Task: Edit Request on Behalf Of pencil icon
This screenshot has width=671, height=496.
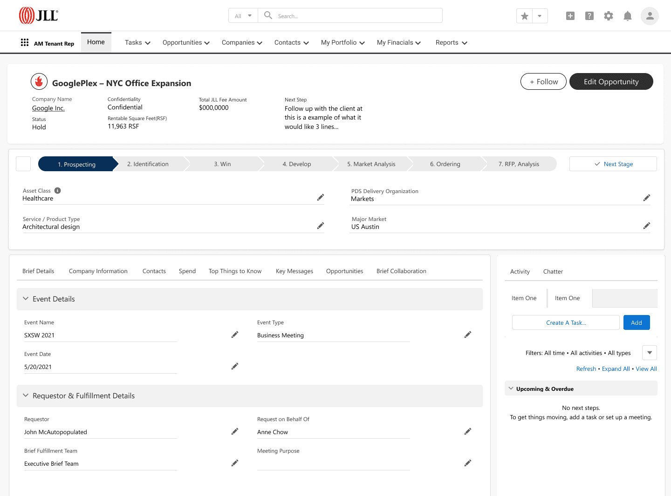Action: click(468, 431)
